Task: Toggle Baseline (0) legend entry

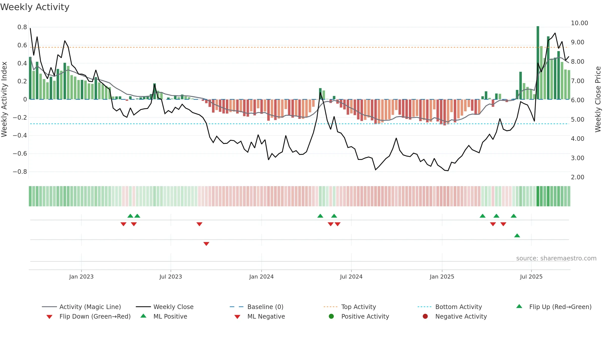Action: [x=257, y=307]
